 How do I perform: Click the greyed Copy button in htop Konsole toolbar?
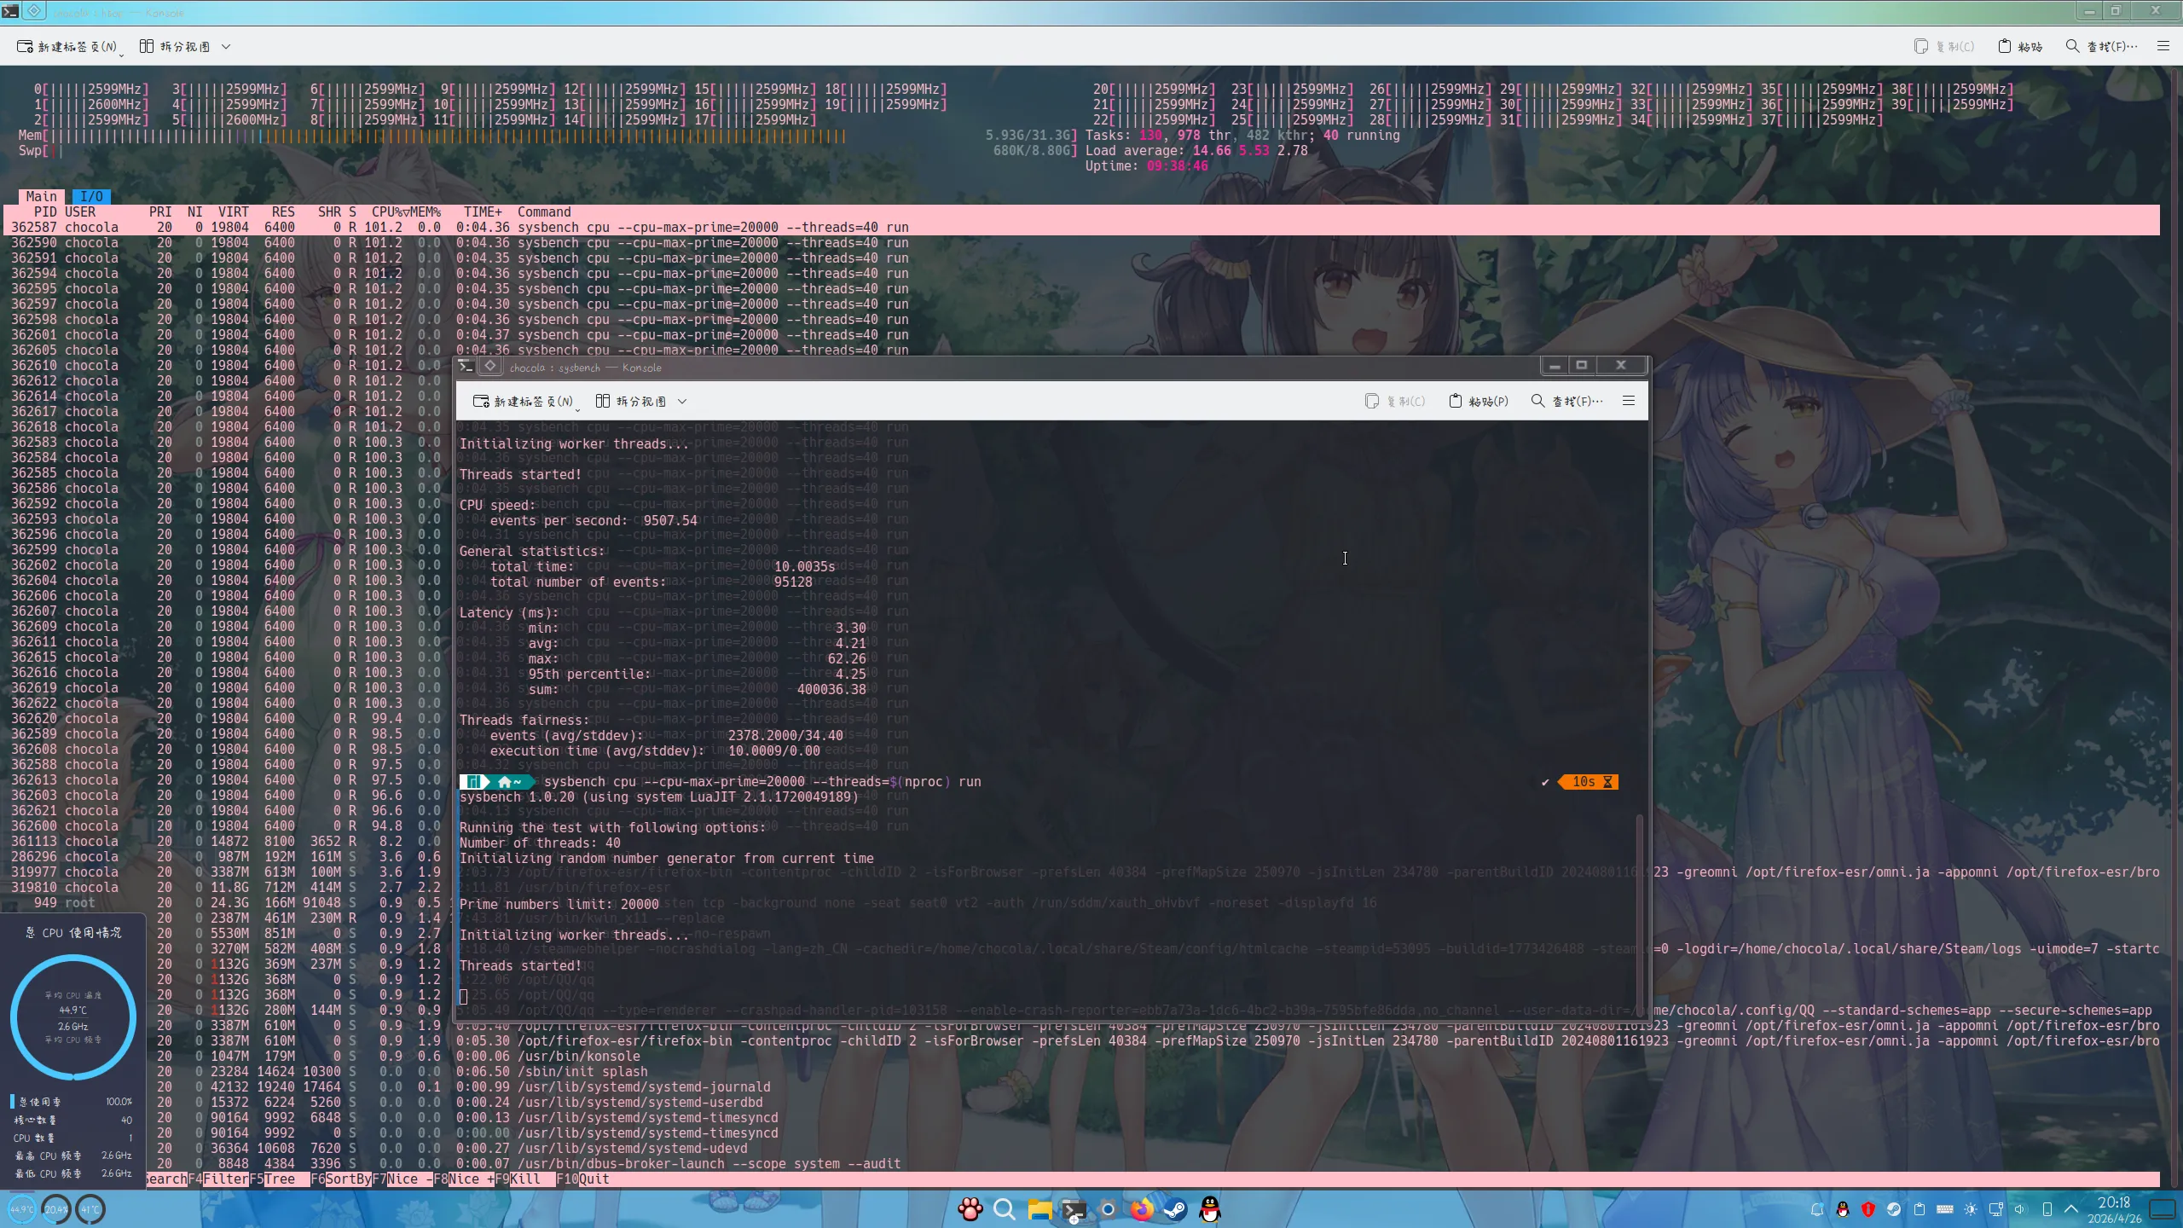[1944, 47]
